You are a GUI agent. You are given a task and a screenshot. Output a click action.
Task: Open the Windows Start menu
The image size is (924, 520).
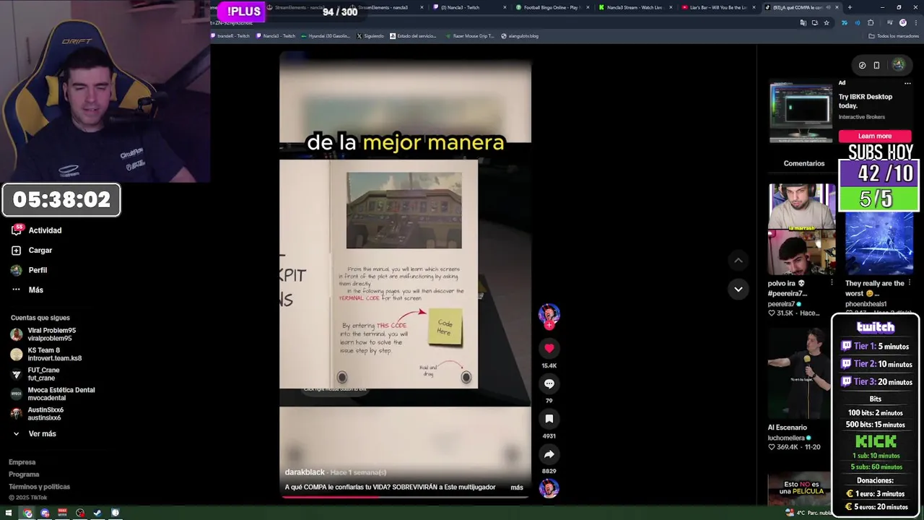click(x=9, y=513)
